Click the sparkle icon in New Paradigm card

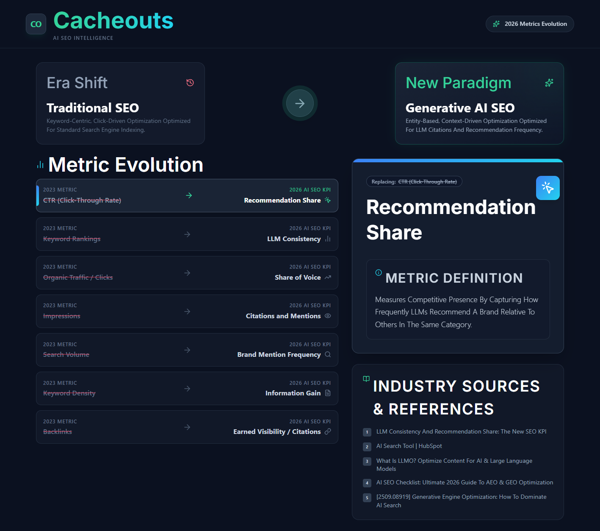coord(549,83)
